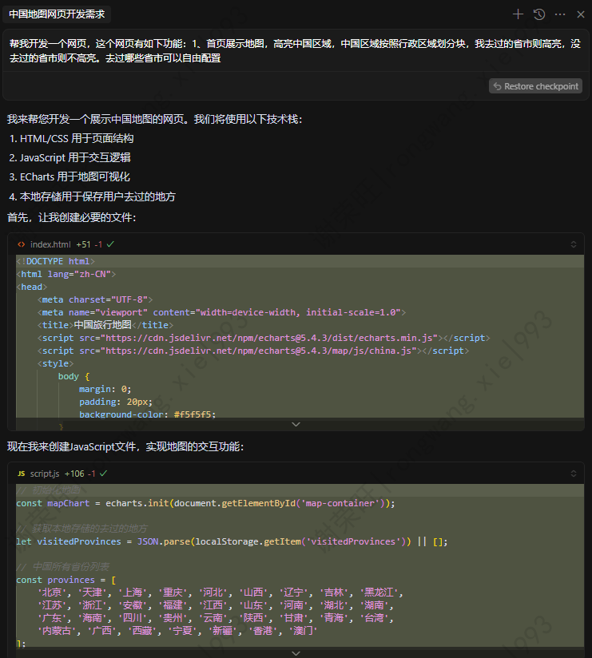Click the '澳门' province string
Viewport: 592px width, 658px height.
click(x=303, y=630)
